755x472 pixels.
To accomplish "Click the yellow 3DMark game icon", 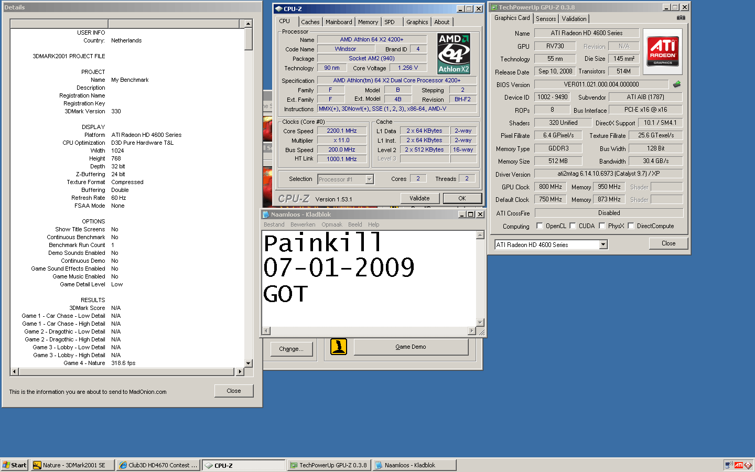I will (x=339, y=347).
